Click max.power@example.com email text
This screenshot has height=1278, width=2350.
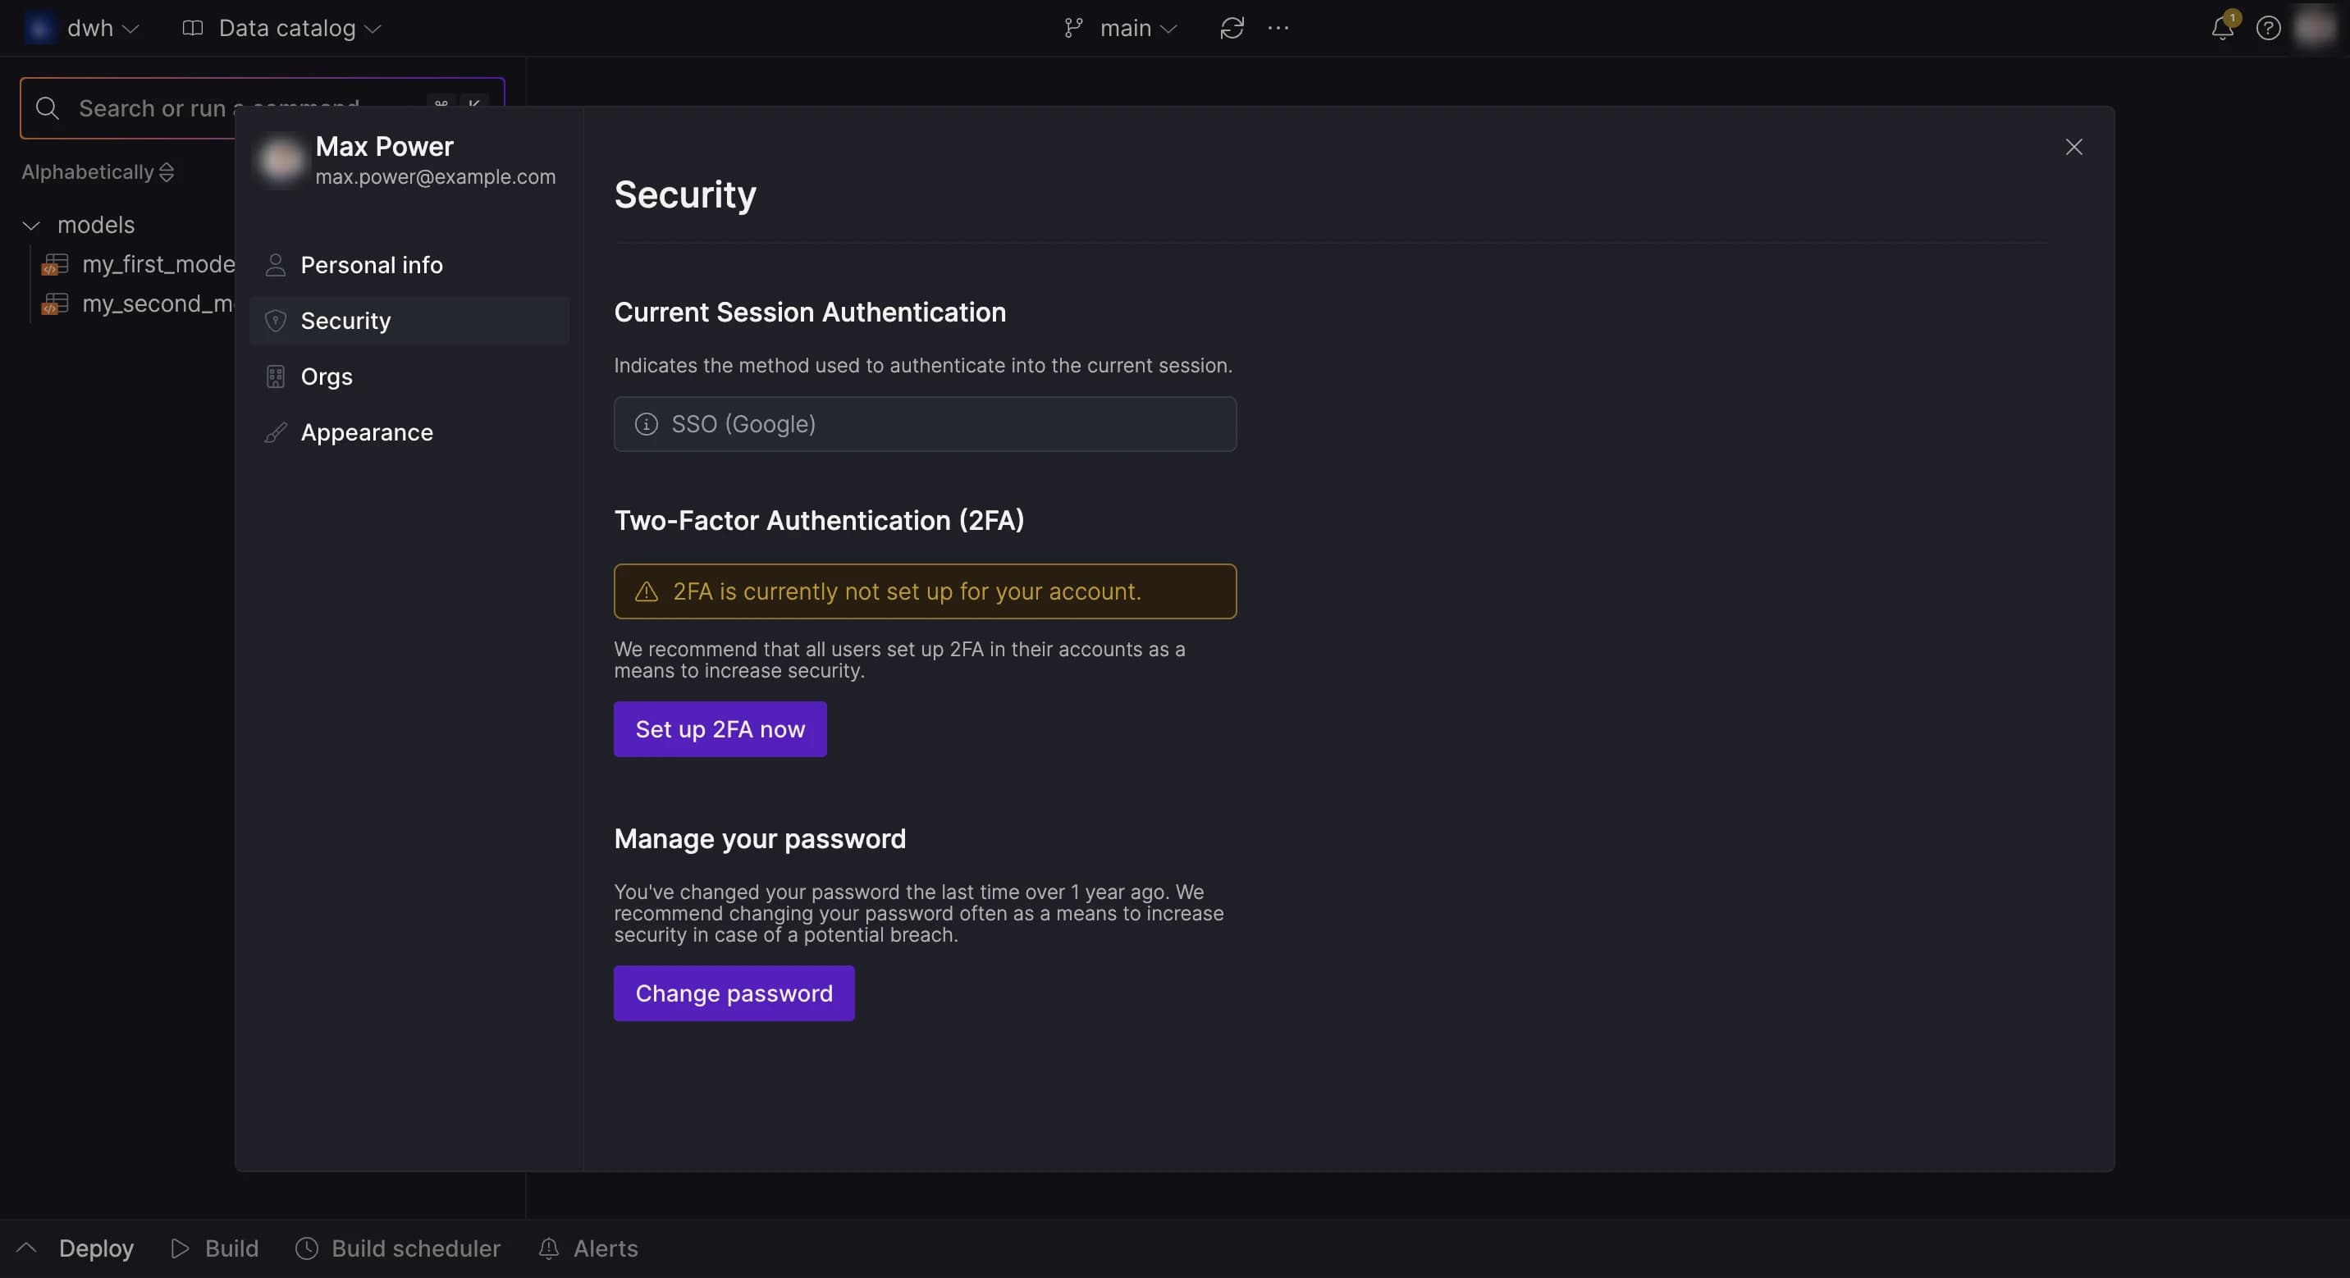click(x=435, y=177)
